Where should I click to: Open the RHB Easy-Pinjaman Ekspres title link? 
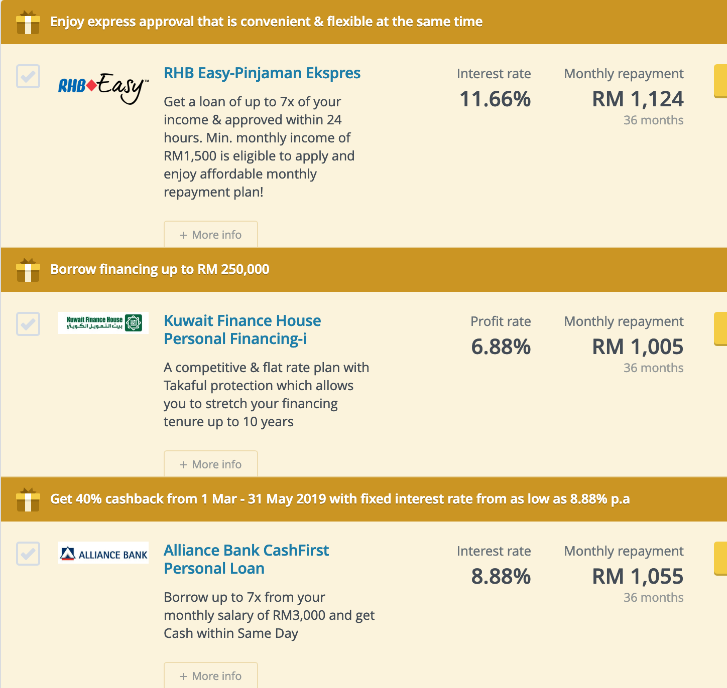point(262,73)
